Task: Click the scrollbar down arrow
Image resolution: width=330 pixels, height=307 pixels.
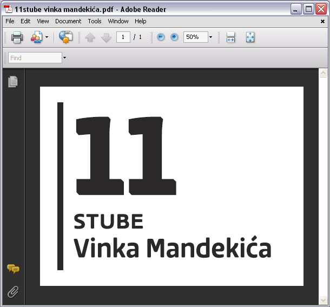Action: [323, 300]
